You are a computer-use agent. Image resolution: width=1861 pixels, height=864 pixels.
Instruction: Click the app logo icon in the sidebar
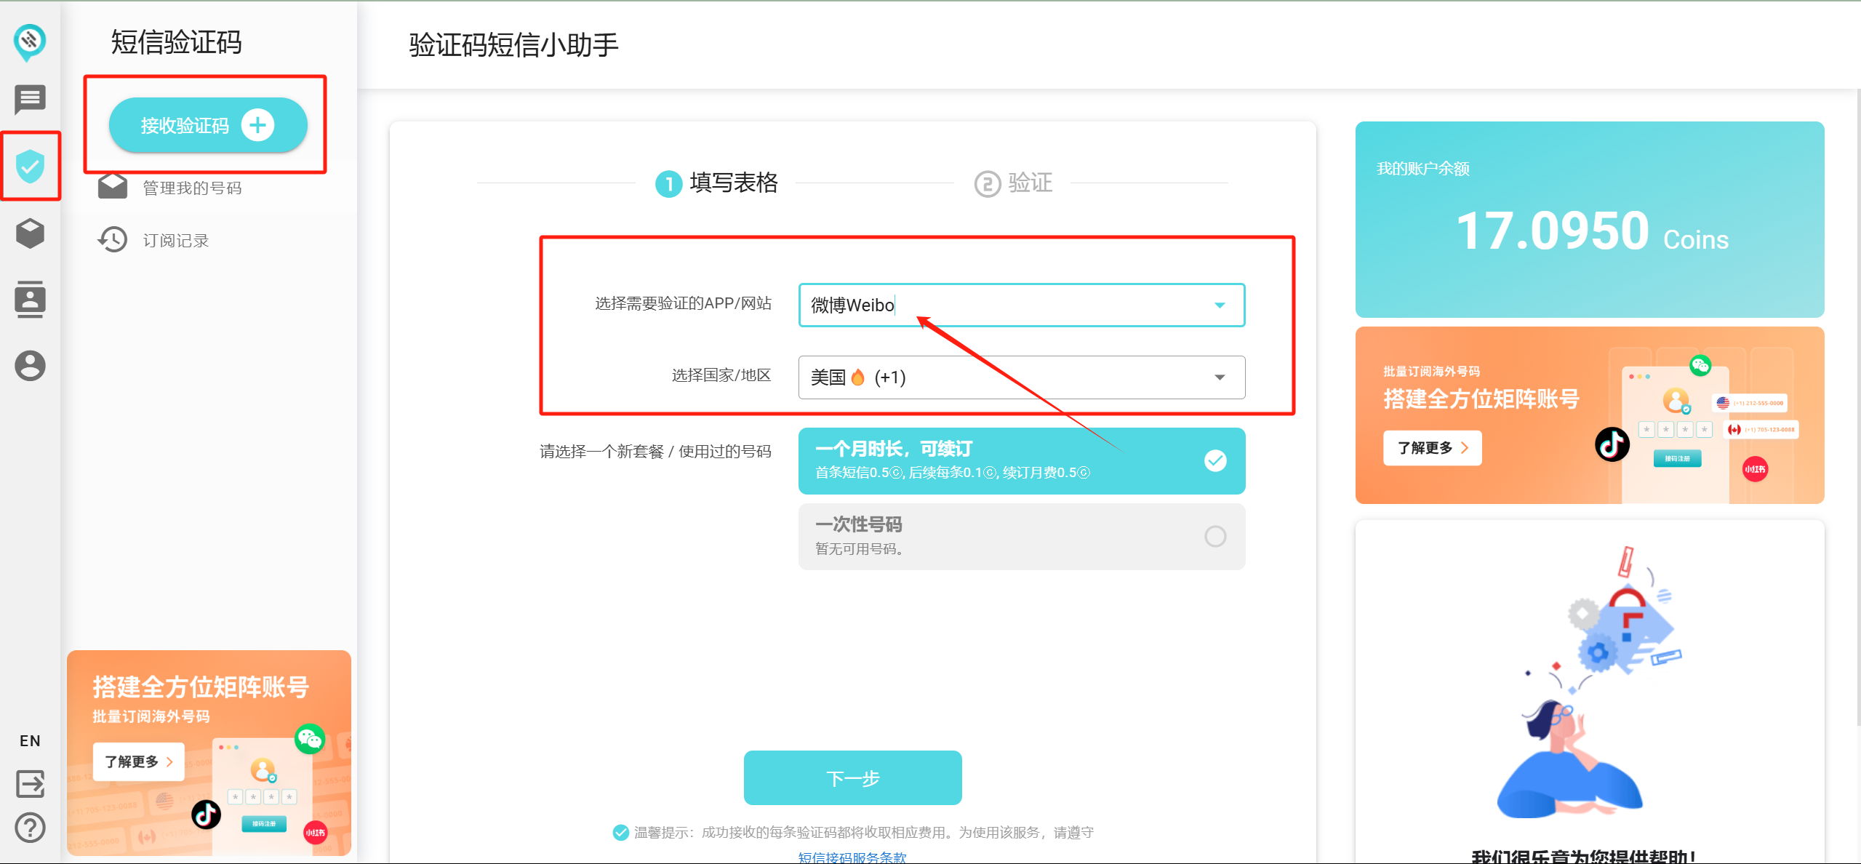tap(30, 42)
